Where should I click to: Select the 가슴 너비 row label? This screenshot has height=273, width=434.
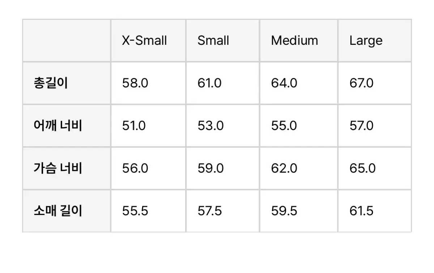(58, 168)
